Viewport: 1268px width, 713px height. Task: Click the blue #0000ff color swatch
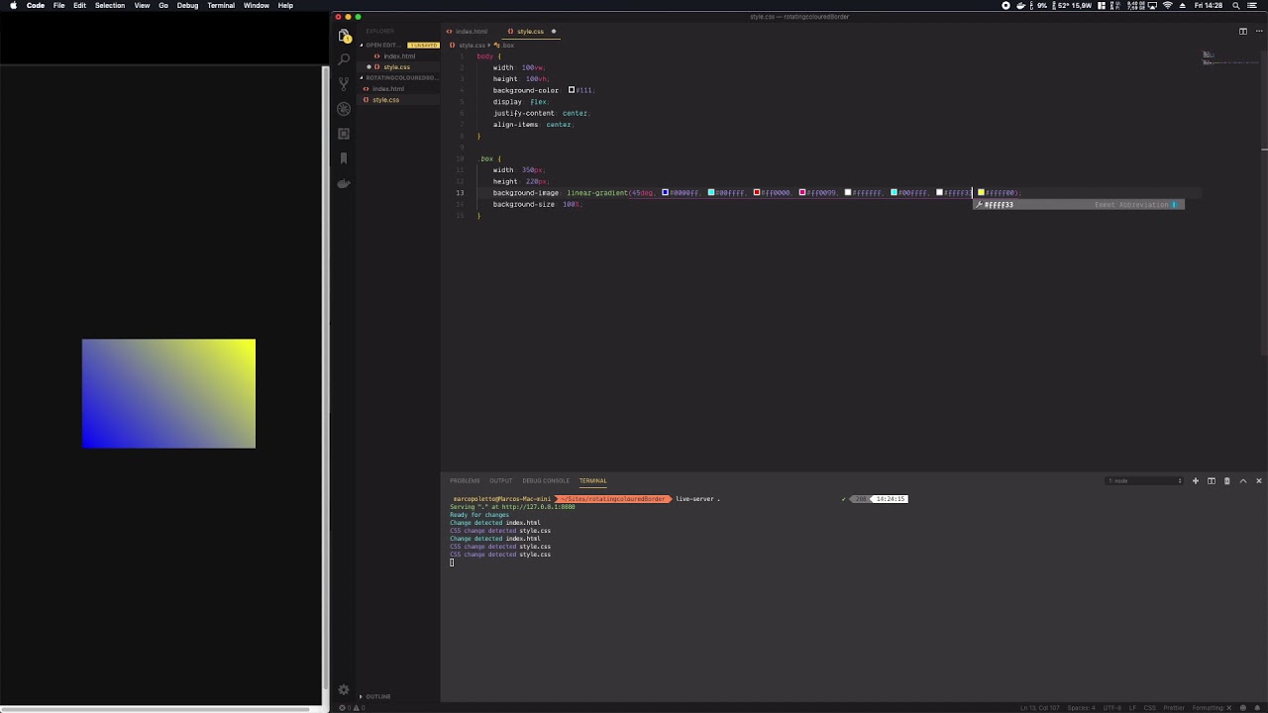click(666, 192)
